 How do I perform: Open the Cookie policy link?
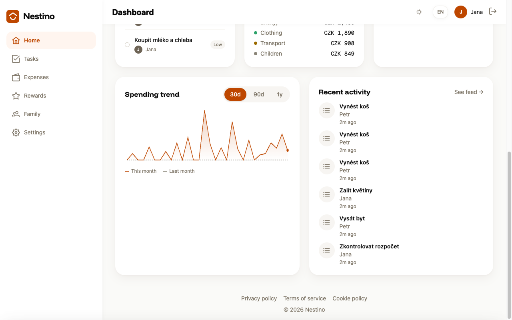point(350,298)
